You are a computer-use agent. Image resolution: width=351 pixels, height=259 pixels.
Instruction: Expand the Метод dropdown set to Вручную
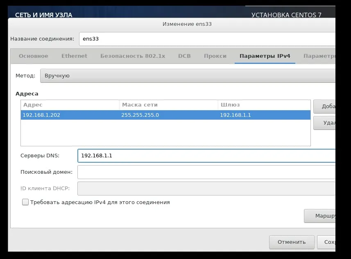[x=188, y=76]
